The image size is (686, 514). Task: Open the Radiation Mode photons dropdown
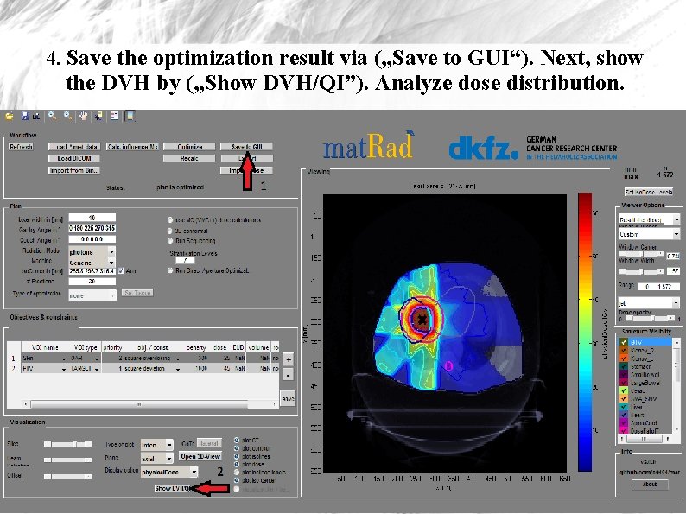click(x=92, y=252)
